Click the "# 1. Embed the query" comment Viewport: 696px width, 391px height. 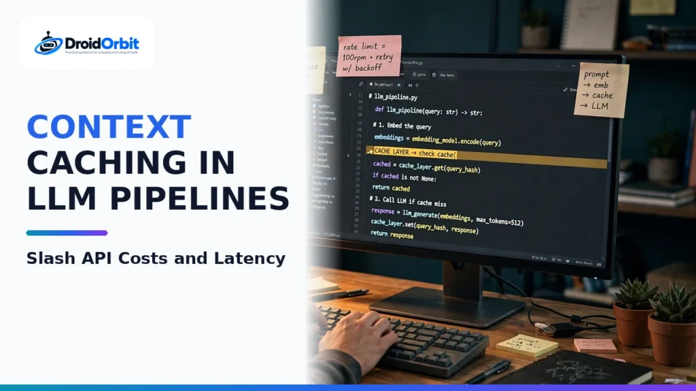pyautogui.click(x=402, y=126)
